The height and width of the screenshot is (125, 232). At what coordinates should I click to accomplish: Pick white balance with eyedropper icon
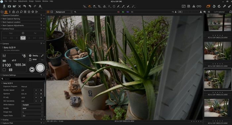click(42, 56)
